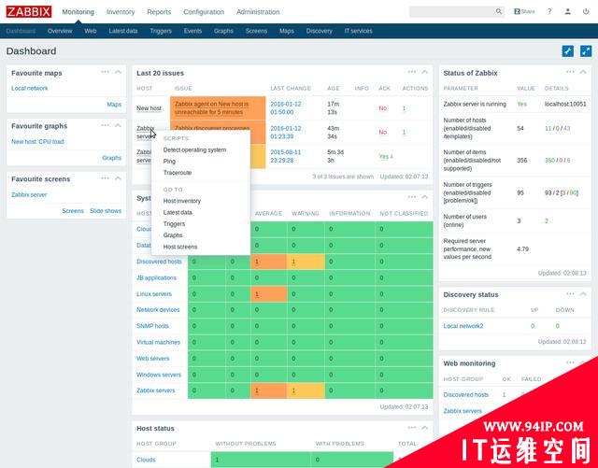
Task: Collapse the Favourite maps widget
Action: click(x=119, y=72)
